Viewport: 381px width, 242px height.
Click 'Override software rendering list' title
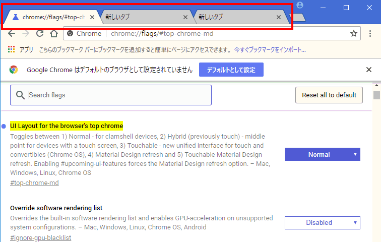click(x=56, y=208)
